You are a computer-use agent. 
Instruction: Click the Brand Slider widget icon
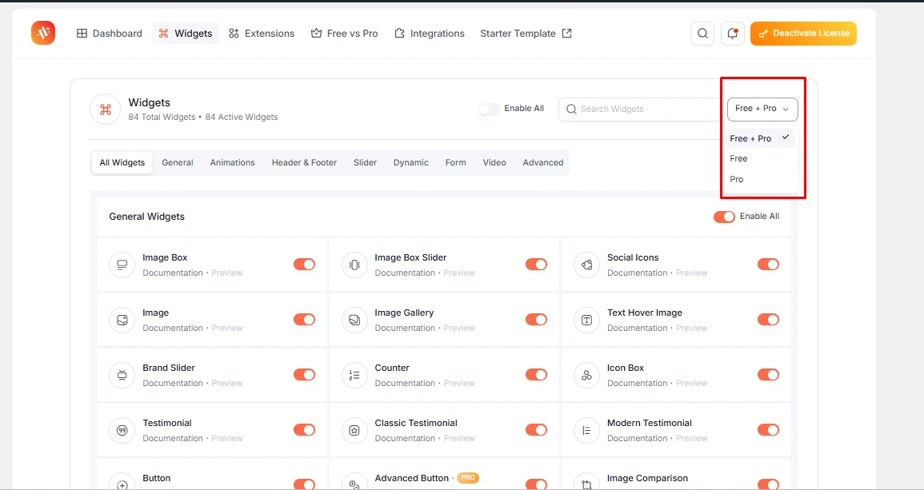[122, 375]
